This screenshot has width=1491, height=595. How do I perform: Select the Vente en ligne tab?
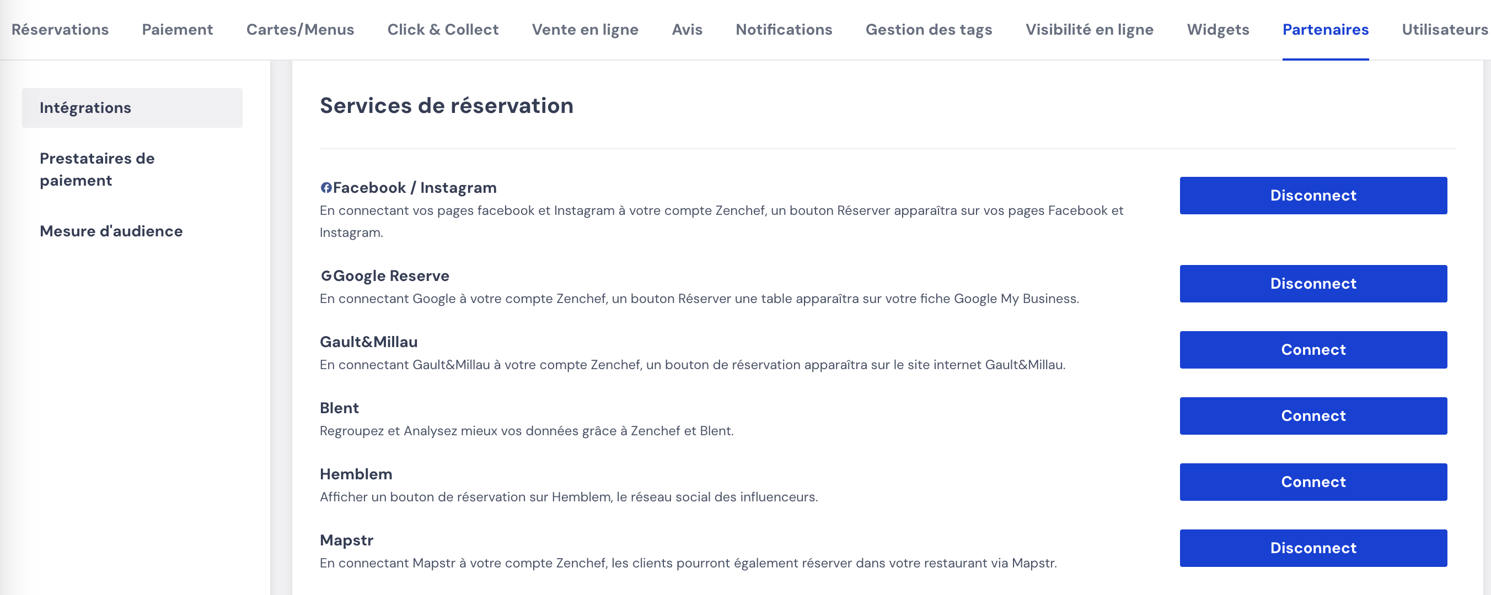tap(584, 30)
